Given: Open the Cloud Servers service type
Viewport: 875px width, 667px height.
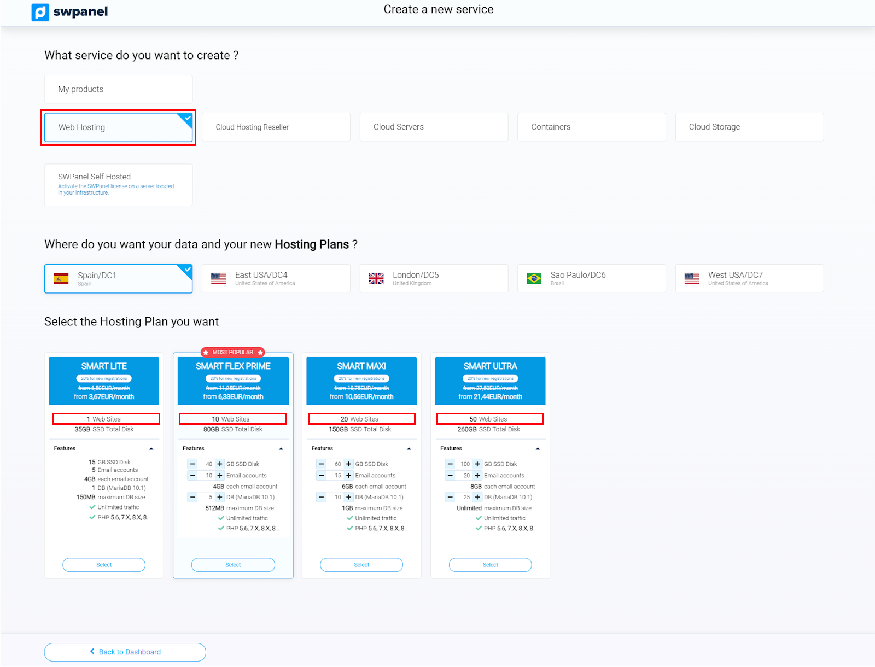Looking at the screenshot, I should coord(434,127).
